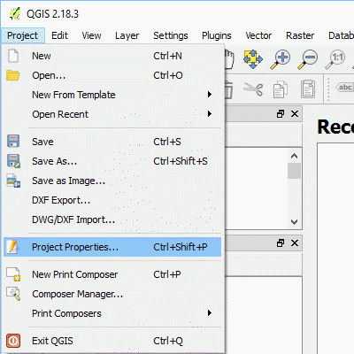This screenshot has height=354, width=354.
Task: Choose Save as Image... entry
Action: [112, 181]
